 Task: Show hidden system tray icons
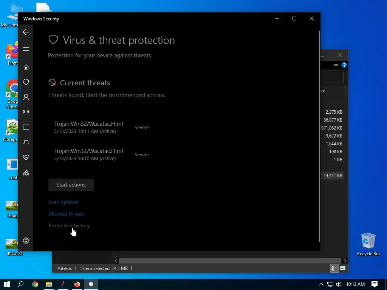[x=321, y=284]
